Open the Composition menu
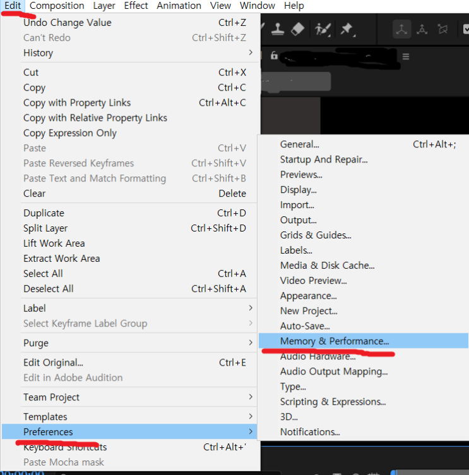This screenshot has width=469, height=475. (x=57, y=6)
